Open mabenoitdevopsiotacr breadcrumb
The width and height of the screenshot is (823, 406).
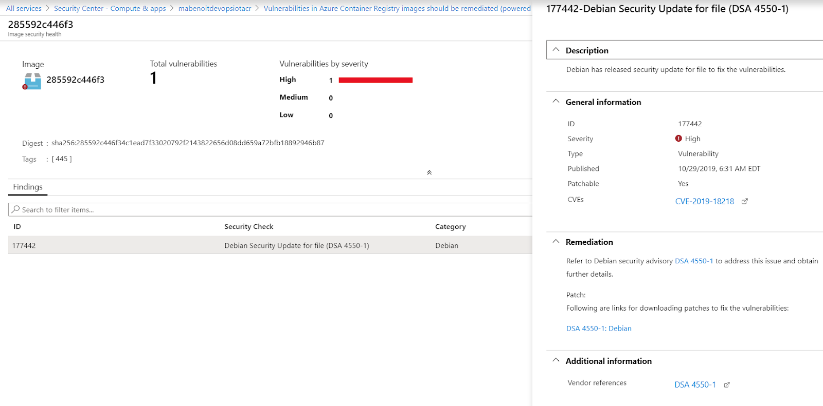click(215, 8)
